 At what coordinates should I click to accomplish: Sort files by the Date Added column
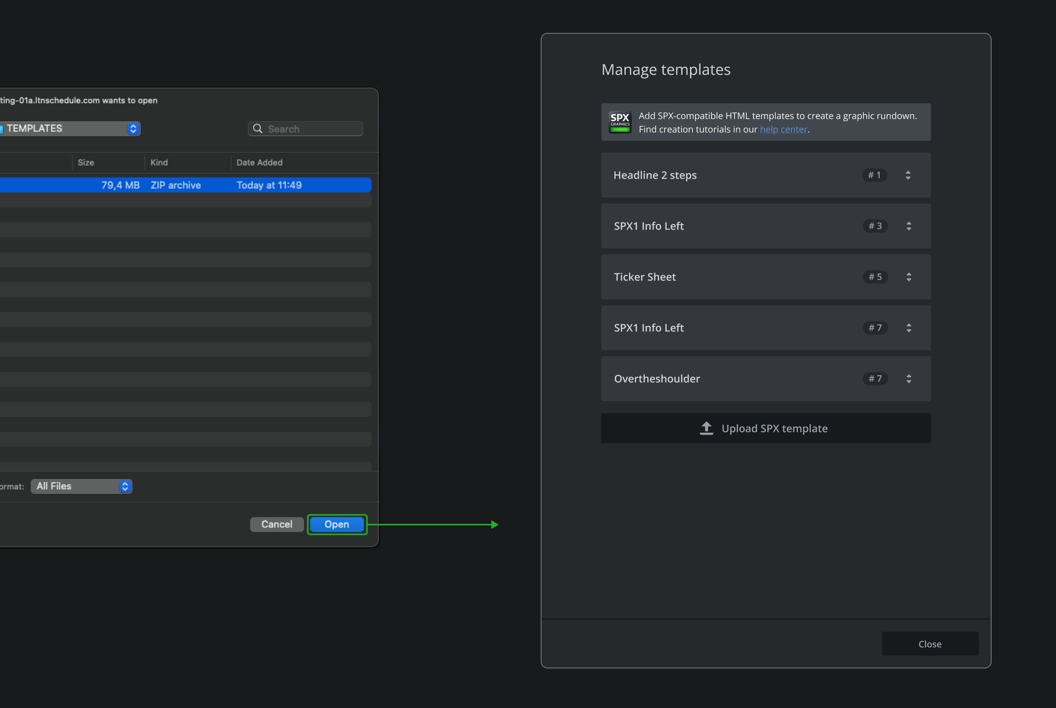click(259, 162)
